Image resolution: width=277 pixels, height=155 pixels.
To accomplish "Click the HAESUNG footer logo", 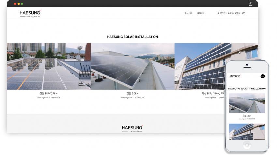I will (x=132, y=128).
